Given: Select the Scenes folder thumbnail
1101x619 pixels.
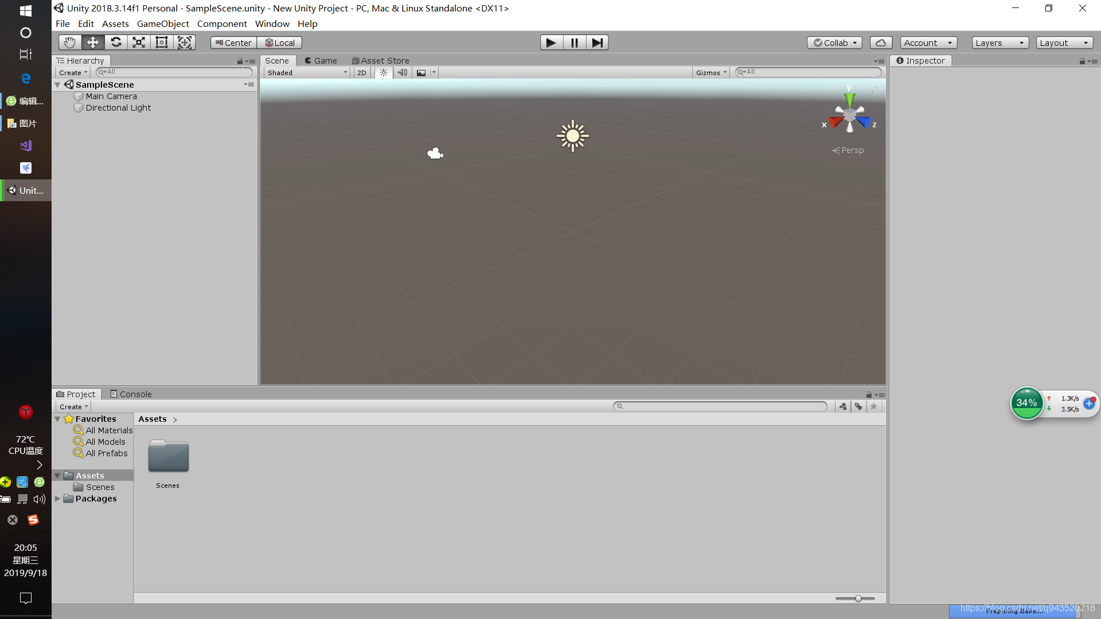Looking at the screenshot, I should tap(168, 457).
